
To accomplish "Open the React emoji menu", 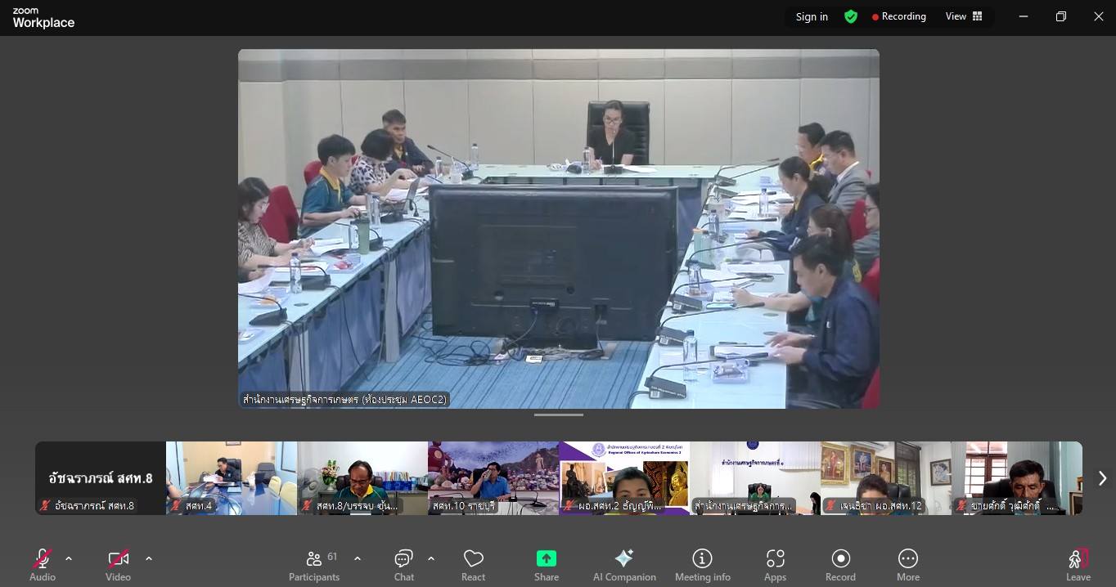I will 473,565.
